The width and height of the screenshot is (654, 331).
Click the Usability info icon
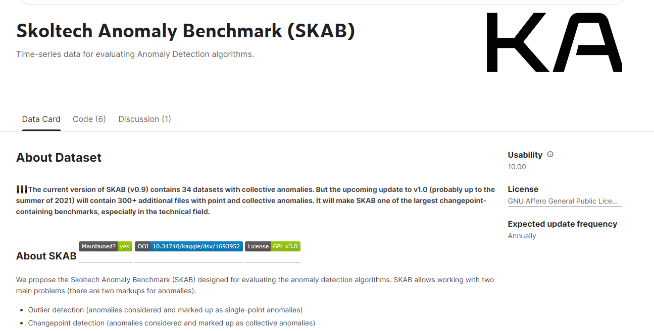pyautogui.click(x=550, y=155)
